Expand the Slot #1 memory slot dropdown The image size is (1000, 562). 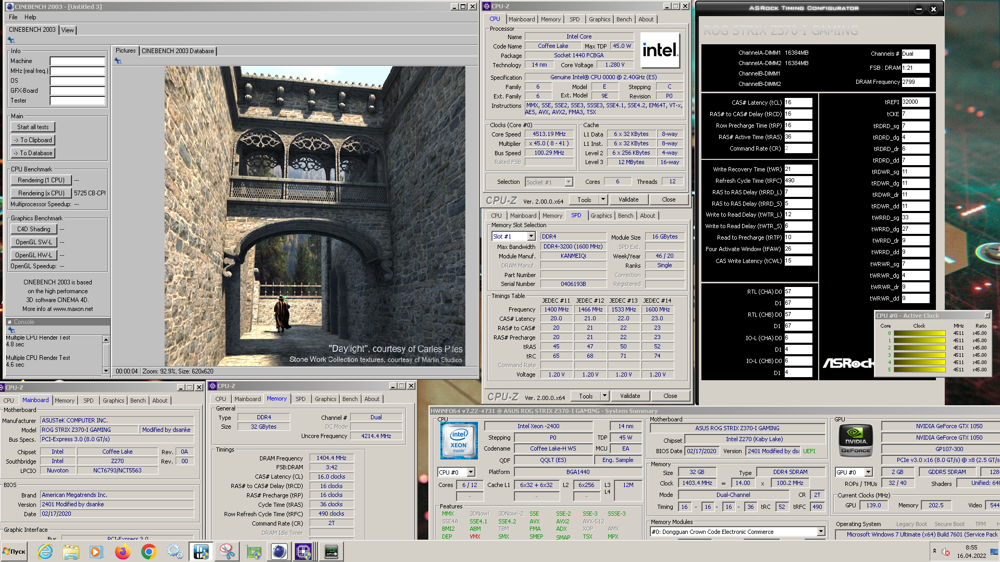[x=531, y=236]
